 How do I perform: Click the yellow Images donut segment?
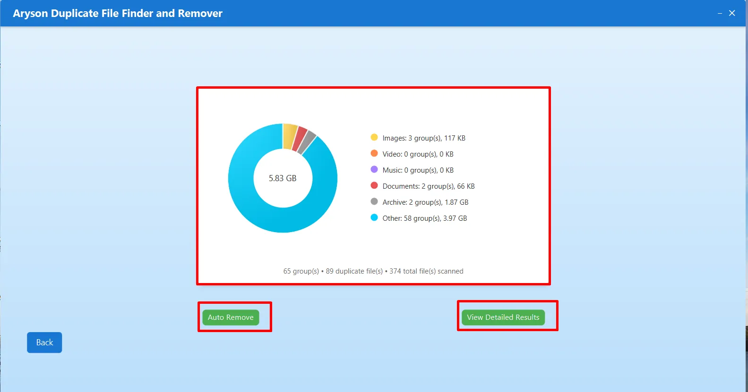(289, 137)
